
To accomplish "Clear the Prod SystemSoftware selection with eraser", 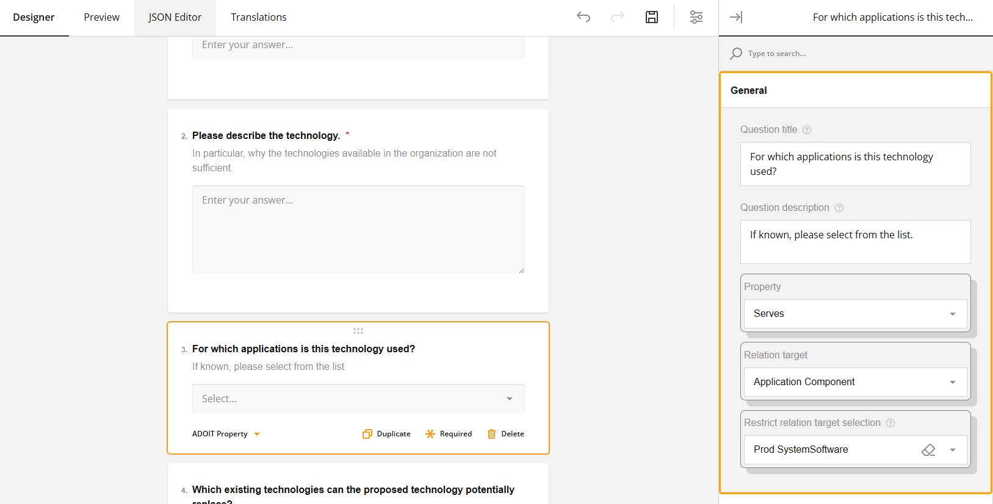I will pyautogui.click(x=928, y=450).
